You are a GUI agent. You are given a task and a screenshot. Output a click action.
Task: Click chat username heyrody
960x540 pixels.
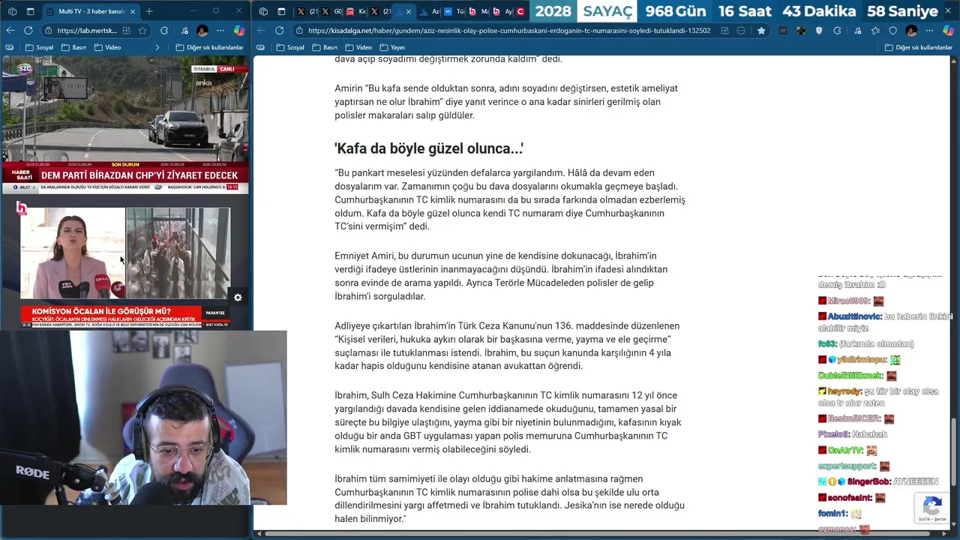(844, 391)
